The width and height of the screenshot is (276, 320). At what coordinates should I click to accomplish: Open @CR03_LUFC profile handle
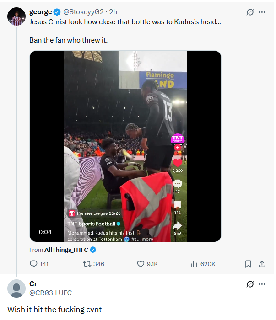50,293
